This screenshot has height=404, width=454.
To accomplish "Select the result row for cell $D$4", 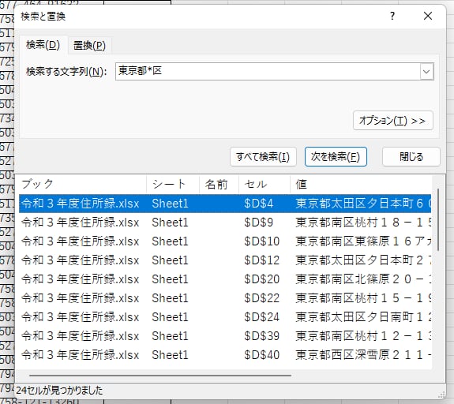I will [225, 204].
